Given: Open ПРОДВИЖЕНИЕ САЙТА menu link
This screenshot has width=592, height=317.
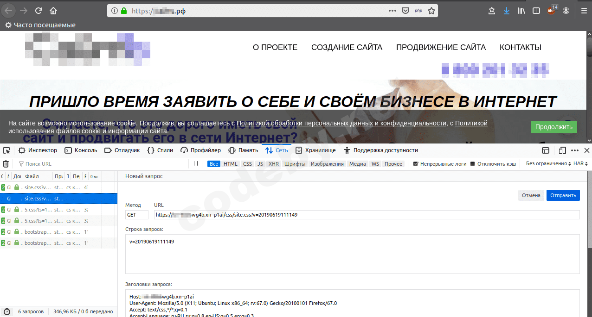Looking at the screenshot, I should coord(441,47).
